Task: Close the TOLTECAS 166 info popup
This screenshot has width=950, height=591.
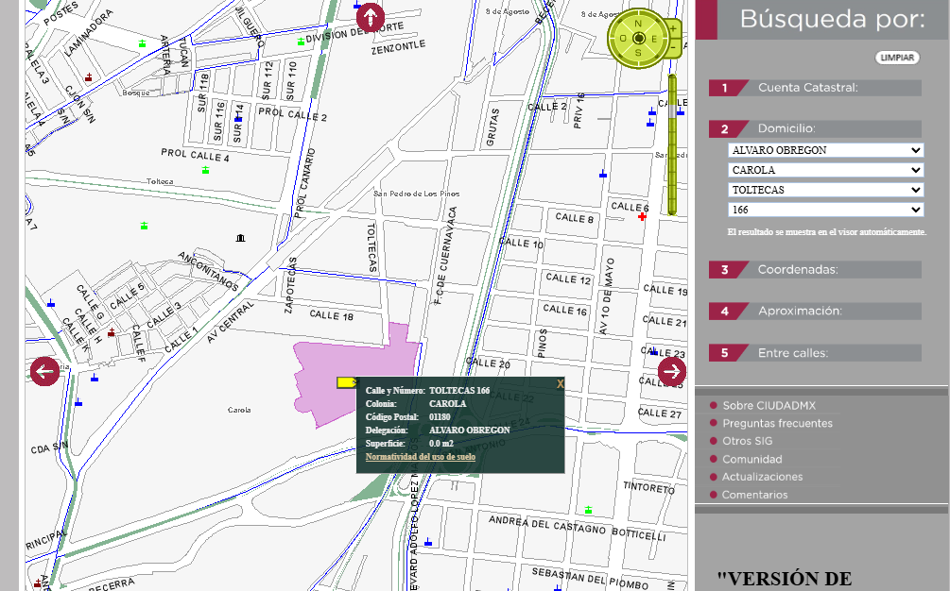Action: coord(560,383)
